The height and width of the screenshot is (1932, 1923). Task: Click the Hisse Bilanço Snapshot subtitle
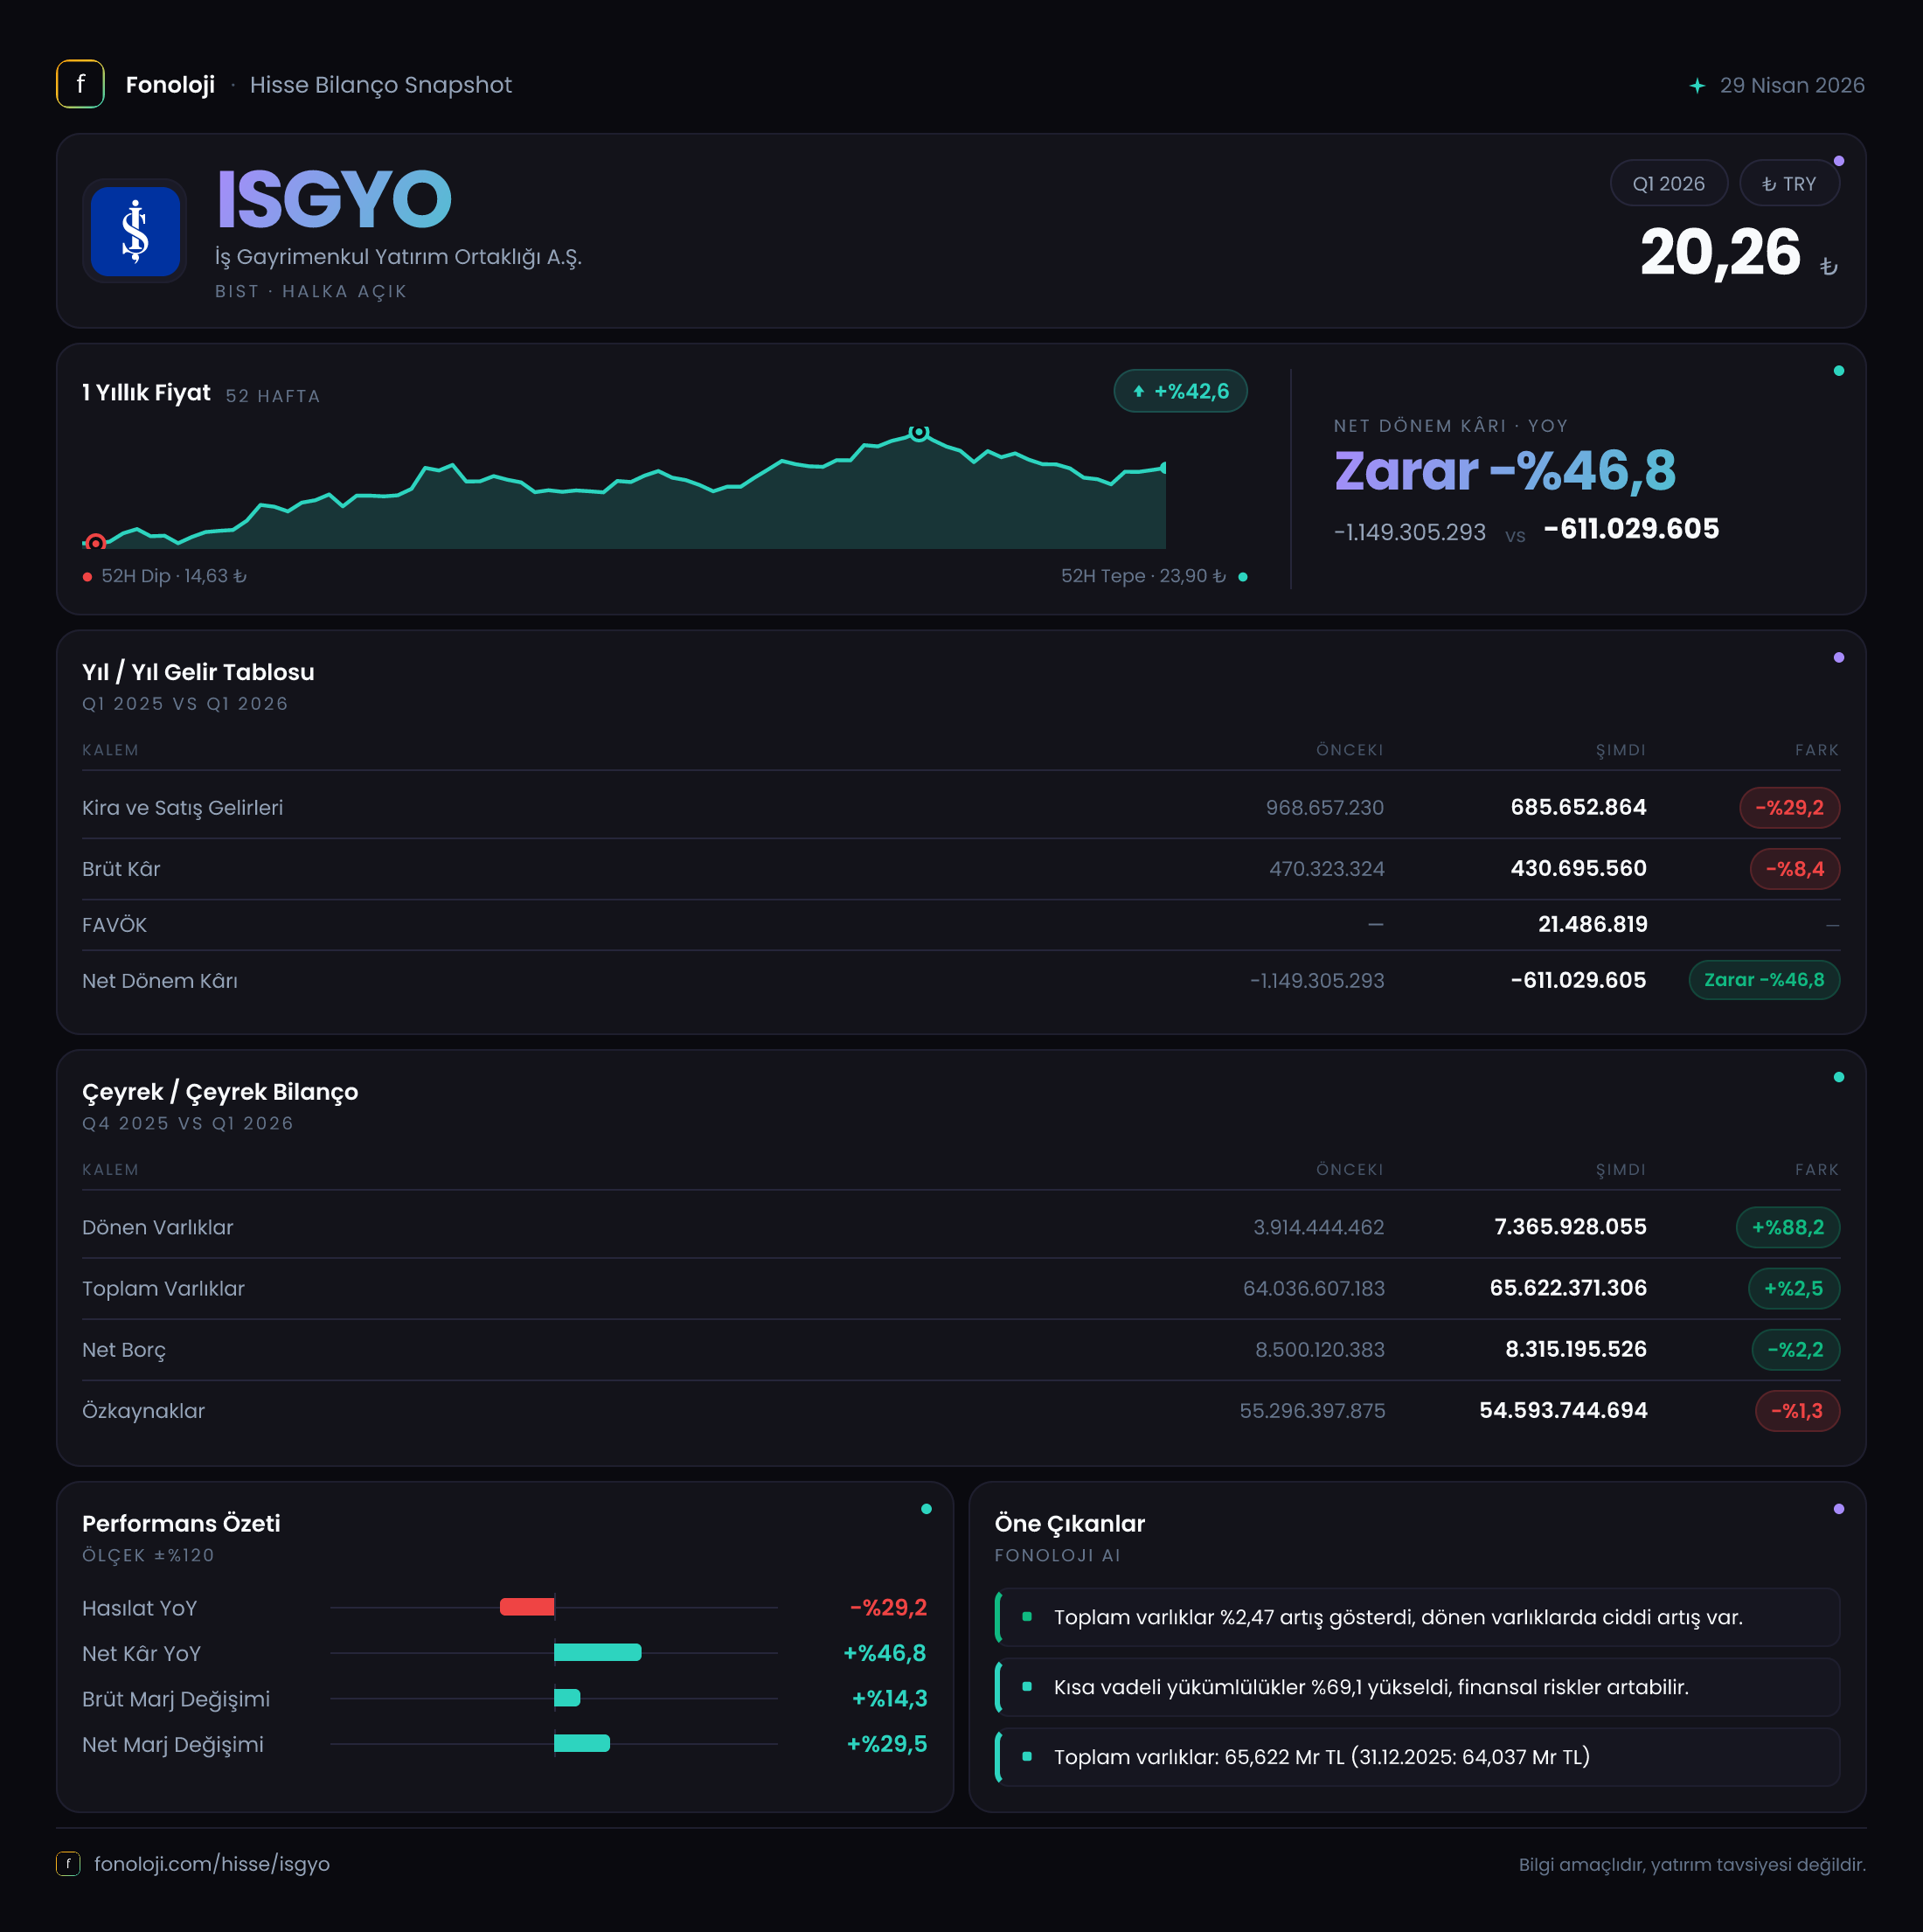(381, 85)
